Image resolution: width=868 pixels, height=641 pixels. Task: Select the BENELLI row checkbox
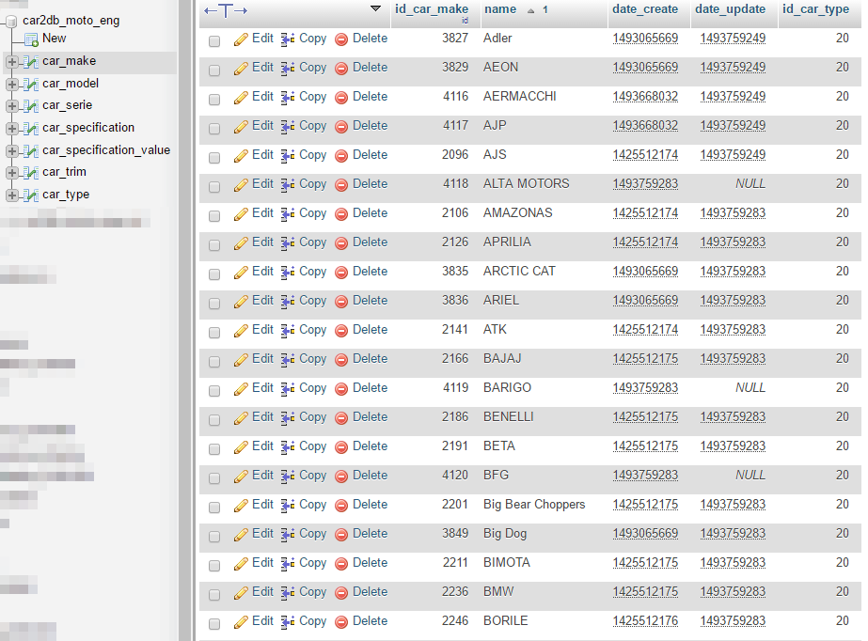[x=214, y=420]
